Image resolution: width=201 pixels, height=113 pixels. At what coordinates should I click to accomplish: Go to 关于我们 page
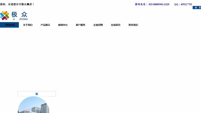[x=28, y=25]
